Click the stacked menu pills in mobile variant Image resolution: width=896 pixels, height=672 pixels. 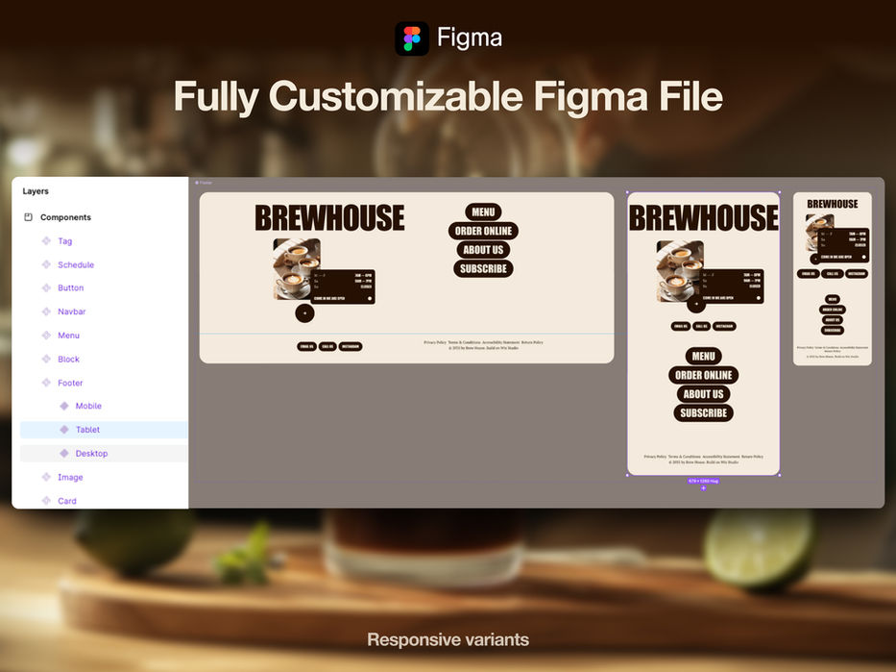tap(833, 314)
